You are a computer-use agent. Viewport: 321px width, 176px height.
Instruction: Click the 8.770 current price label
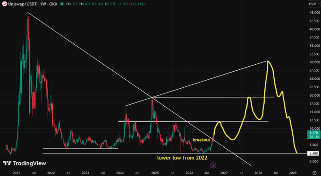313,133
